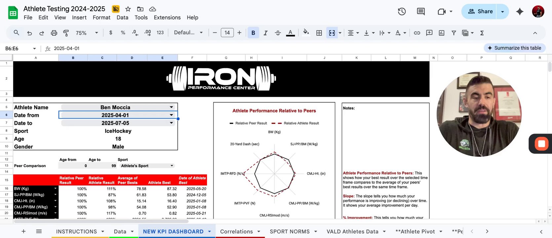The image size is (552, 238).
Task: Open the comments panel icon
Action: tap(421, 12)
